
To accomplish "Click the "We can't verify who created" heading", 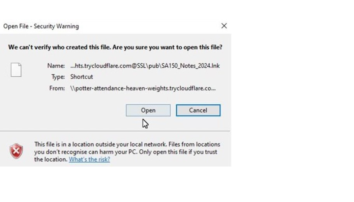I will (x=60, y=47).
